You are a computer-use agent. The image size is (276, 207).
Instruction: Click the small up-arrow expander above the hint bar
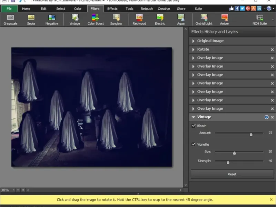point(138,194)
